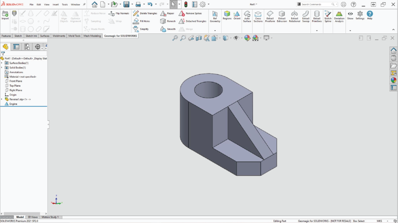
Task: Open the Auto Surface tool
Action: [247, 16]
